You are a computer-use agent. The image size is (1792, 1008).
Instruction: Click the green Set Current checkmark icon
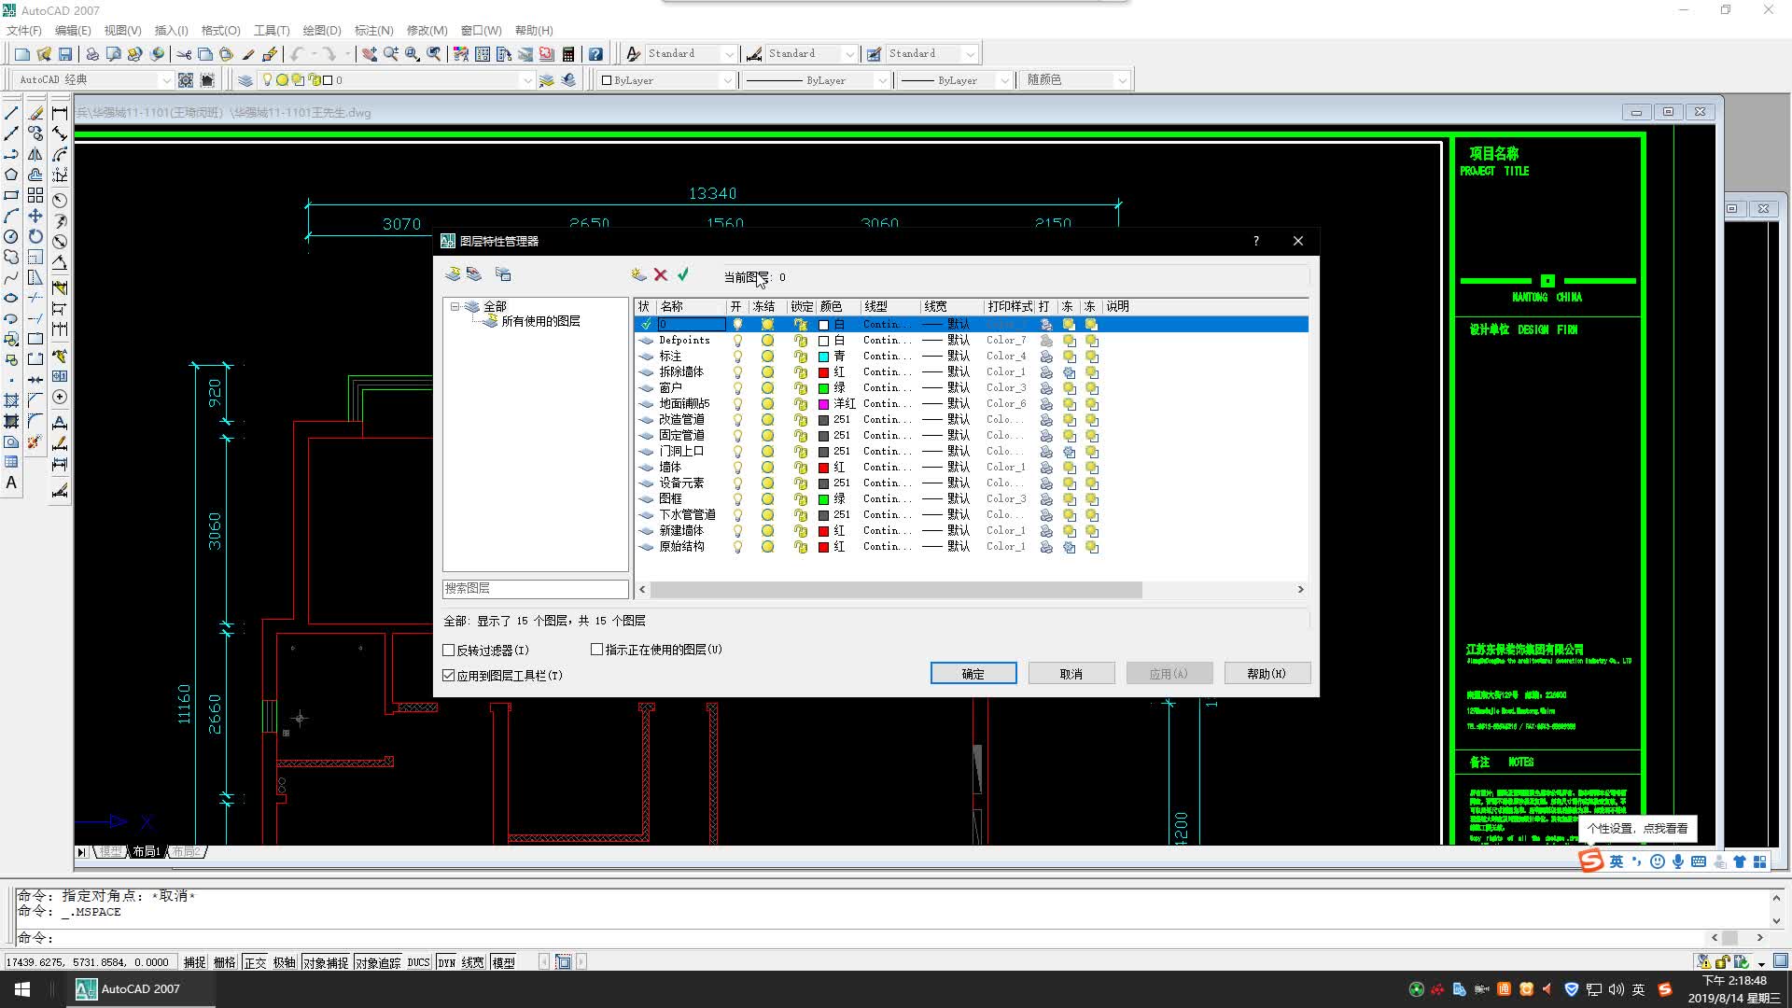[683, 274]
